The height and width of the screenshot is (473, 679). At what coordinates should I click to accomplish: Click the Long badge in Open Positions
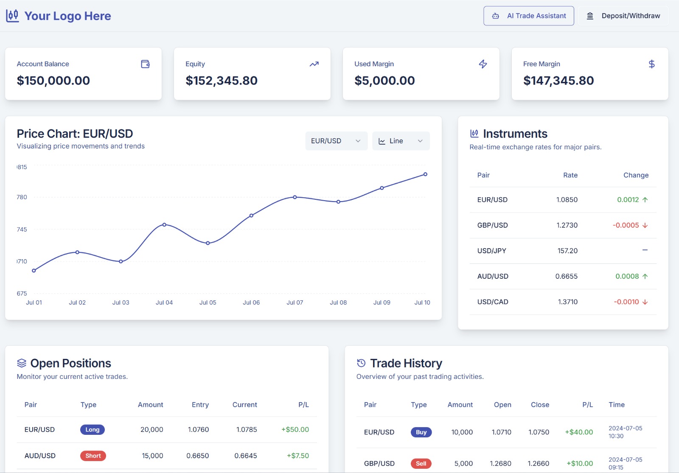93,430
